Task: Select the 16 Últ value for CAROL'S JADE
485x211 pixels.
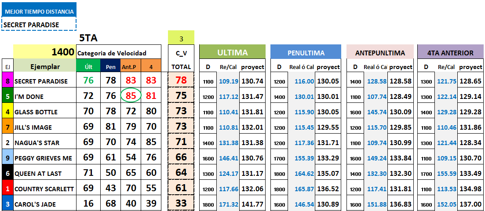Action: tap(88, 204)
